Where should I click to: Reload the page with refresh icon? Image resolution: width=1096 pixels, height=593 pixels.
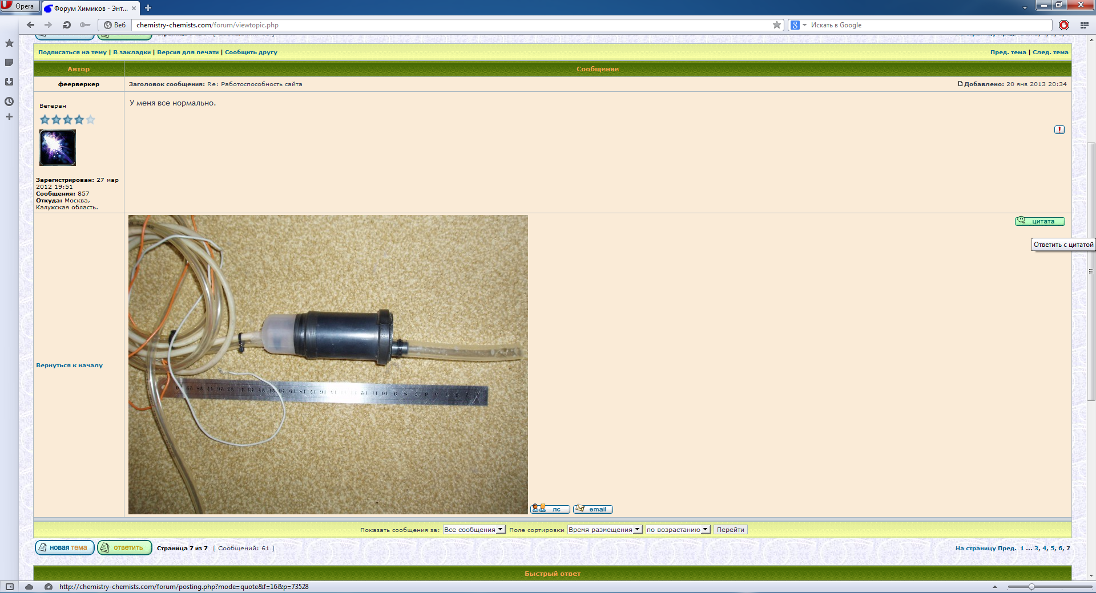[x=67, y=25]
